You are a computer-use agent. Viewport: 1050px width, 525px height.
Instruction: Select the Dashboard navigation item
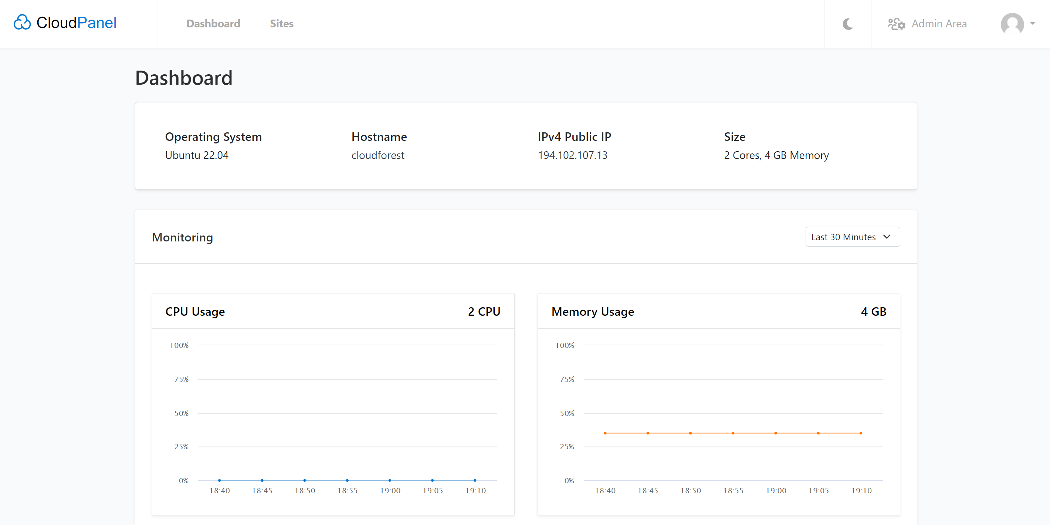pos(213,24)
